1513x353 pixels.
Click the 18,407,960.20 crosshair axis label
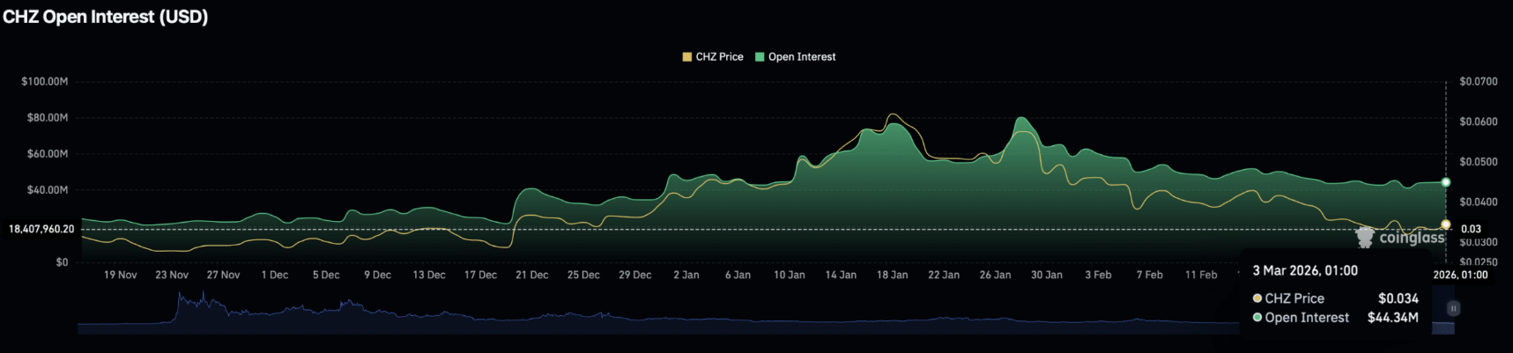41,229
